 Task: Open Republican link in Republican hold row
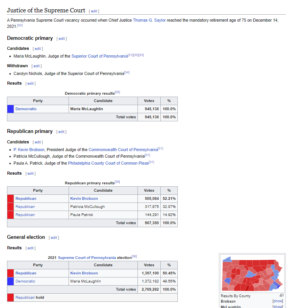click(x=25, y=298)
